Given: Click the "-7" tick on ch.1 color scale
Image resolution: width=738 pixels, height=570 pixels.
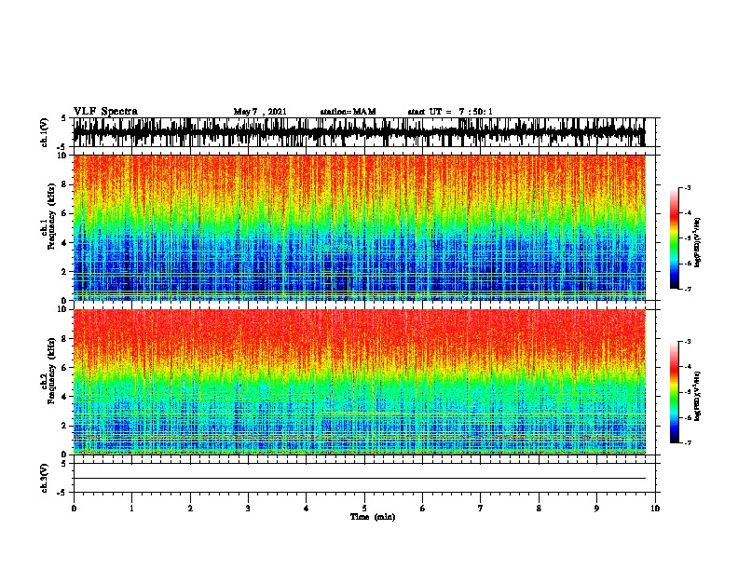Looking at the screenshot, I should (687, 289).
